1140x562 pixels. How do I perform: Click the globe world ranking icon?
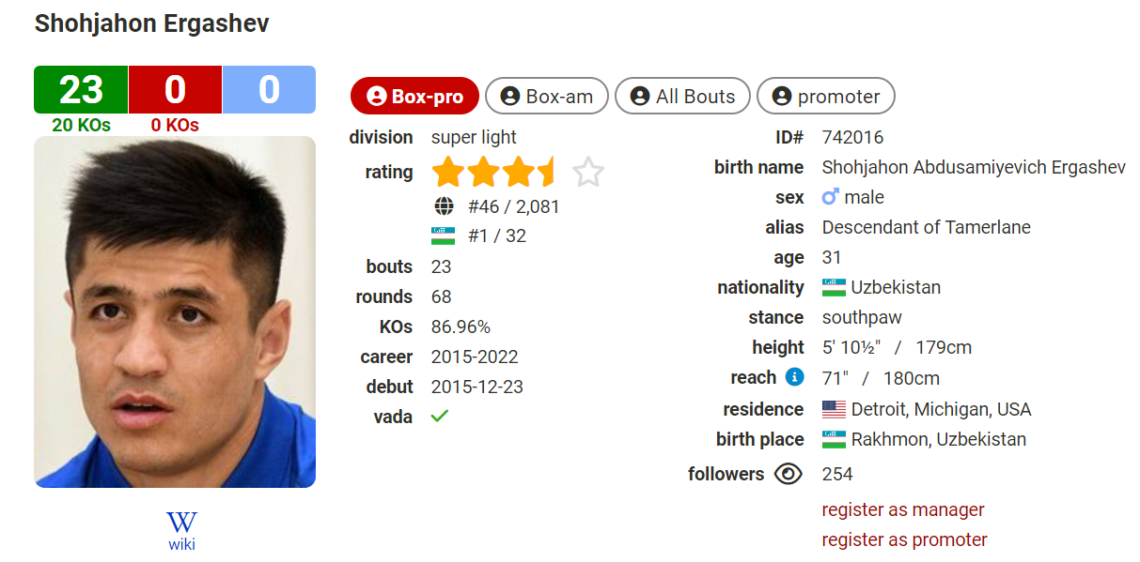[x=443, y=206]
